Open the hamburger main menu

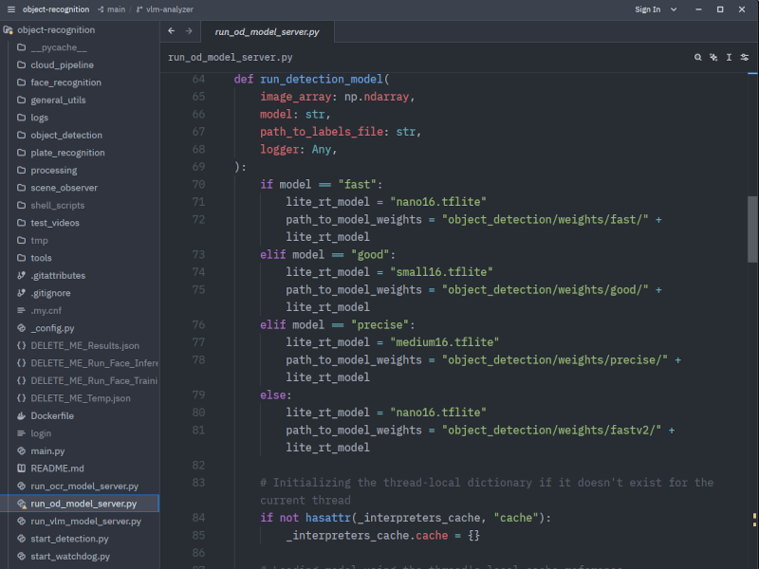pyautogui.click(x=11, y=9)
